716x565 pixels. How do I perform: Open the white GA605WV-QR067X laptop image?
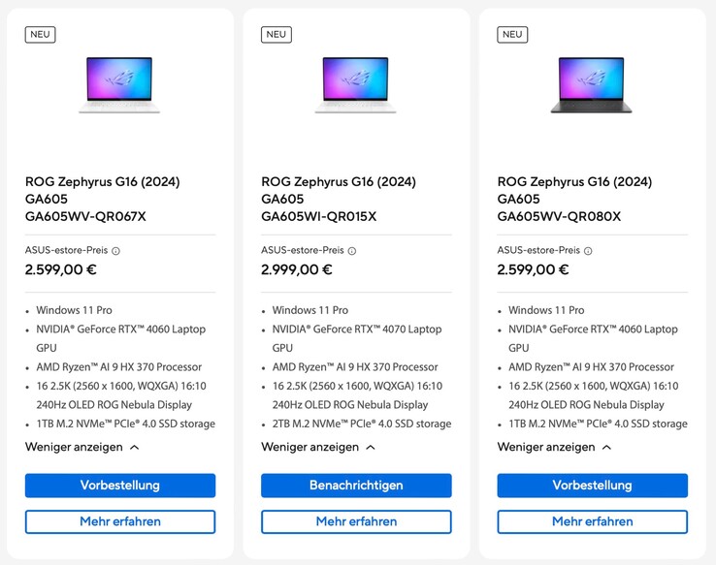coord(120,83)
